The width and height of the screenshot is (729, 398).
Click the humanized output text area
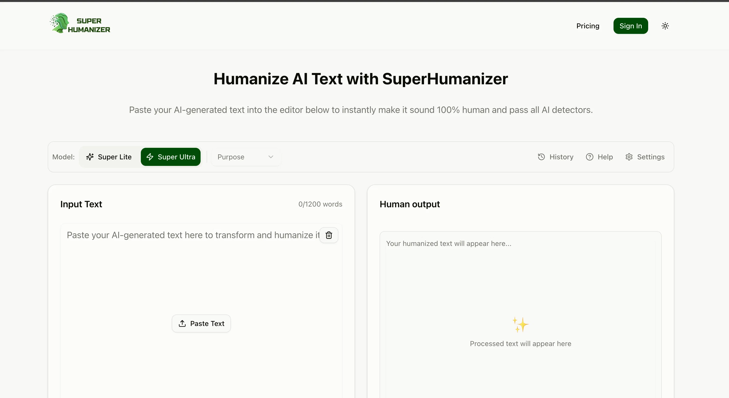[520, 314]
